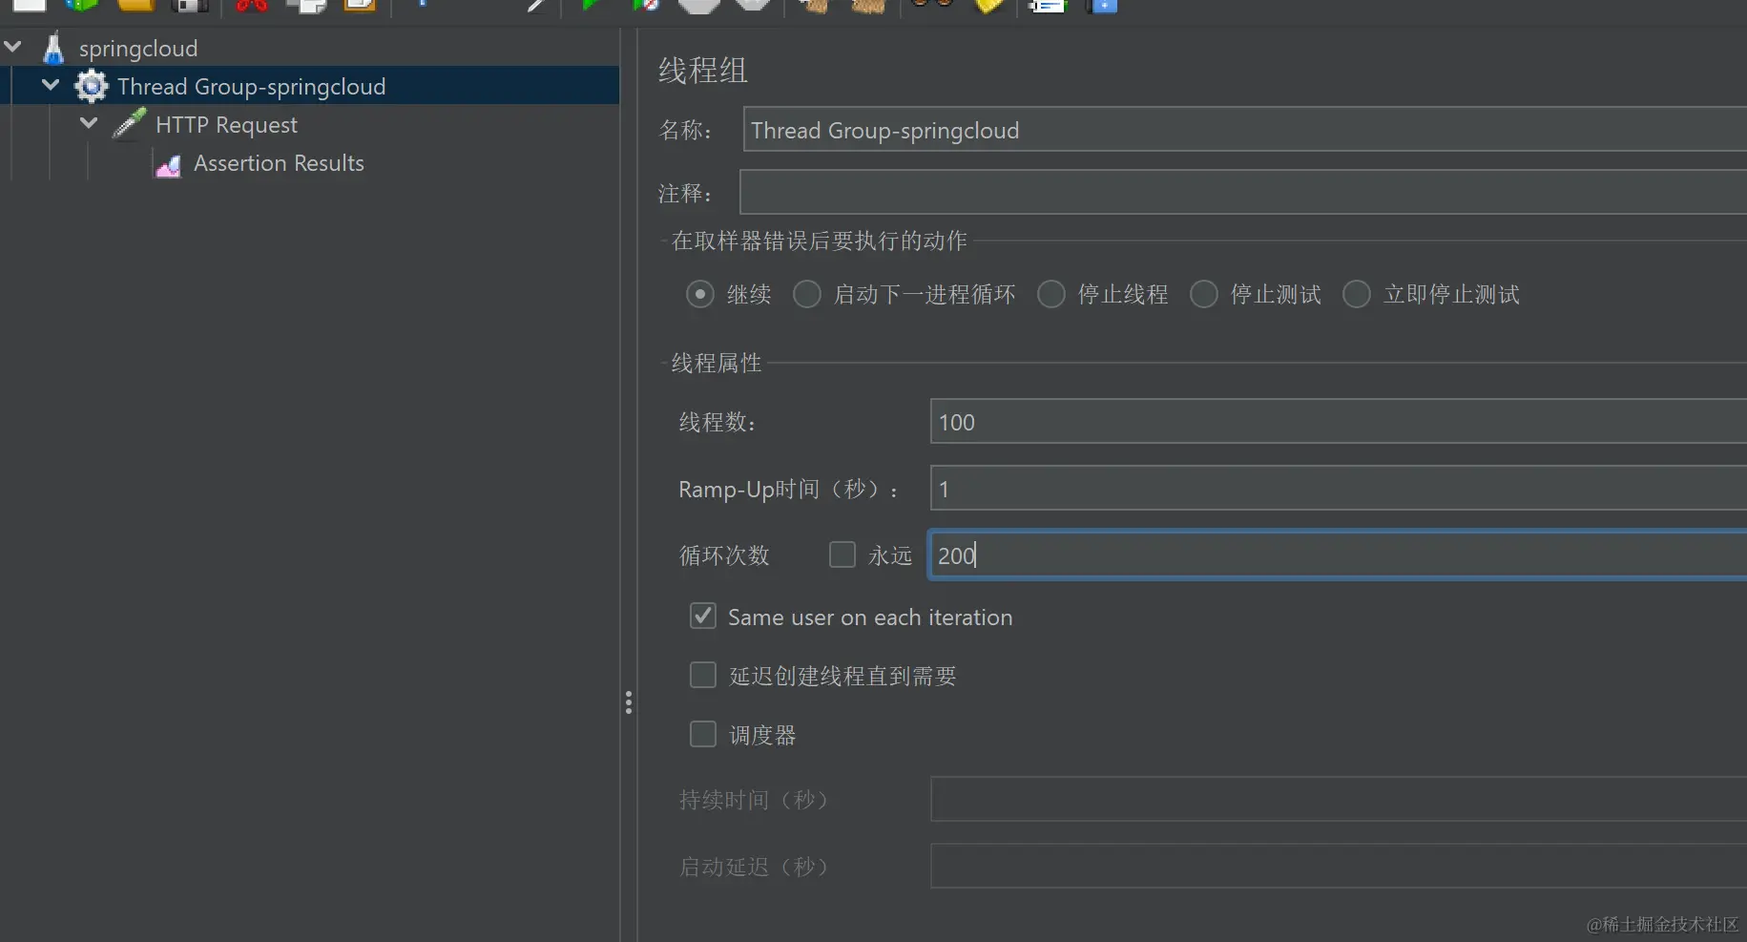
Task: Select the 启动下一进程循环 radio option
Action: [x=807, y=294]
